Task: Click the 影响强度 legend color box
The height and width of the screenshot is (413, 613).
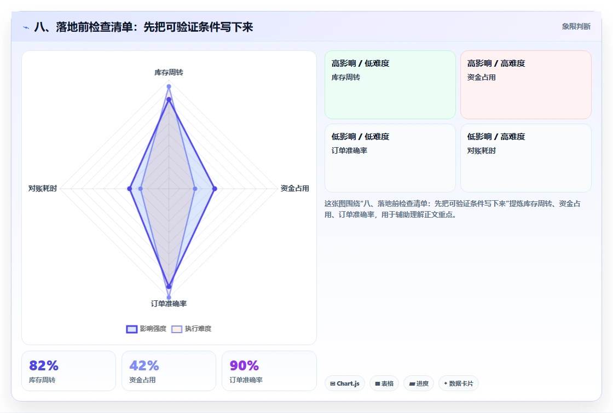Action: 132,329
